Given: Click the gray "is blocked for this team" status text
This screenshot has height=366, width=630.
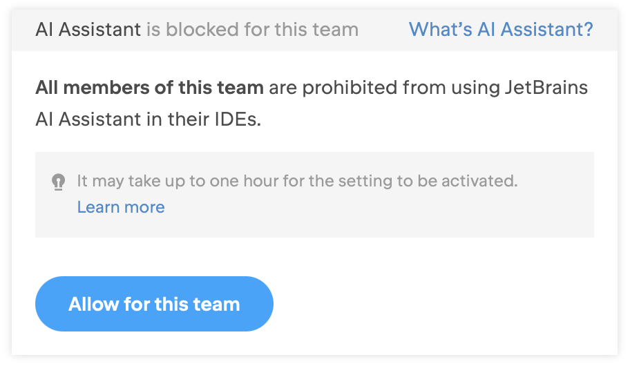Looking at the screenshot, I should pos(252,29).
